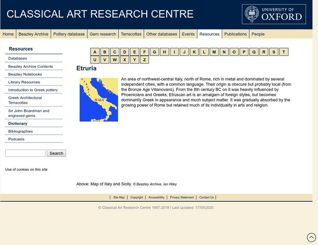Select dictionary letter X
Image resolution: width=318 pixels, height=245 pixels.
124,60
